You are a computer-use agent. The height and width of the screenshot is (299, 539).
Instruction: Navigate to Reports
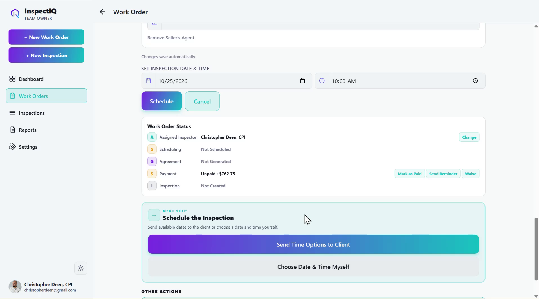tap(46, 130)
